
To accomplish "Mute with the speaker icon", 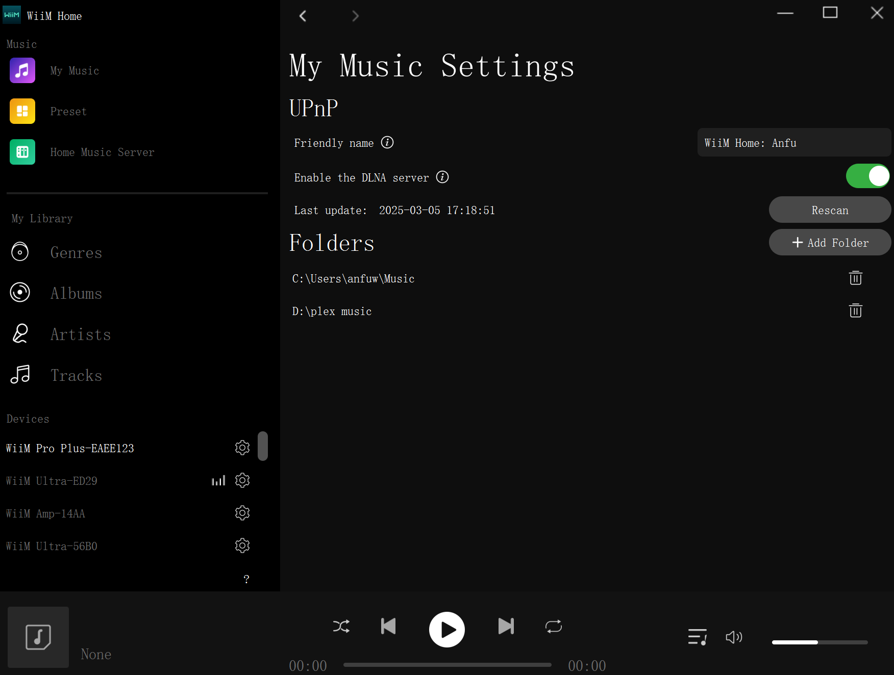I will pos(734,637).
